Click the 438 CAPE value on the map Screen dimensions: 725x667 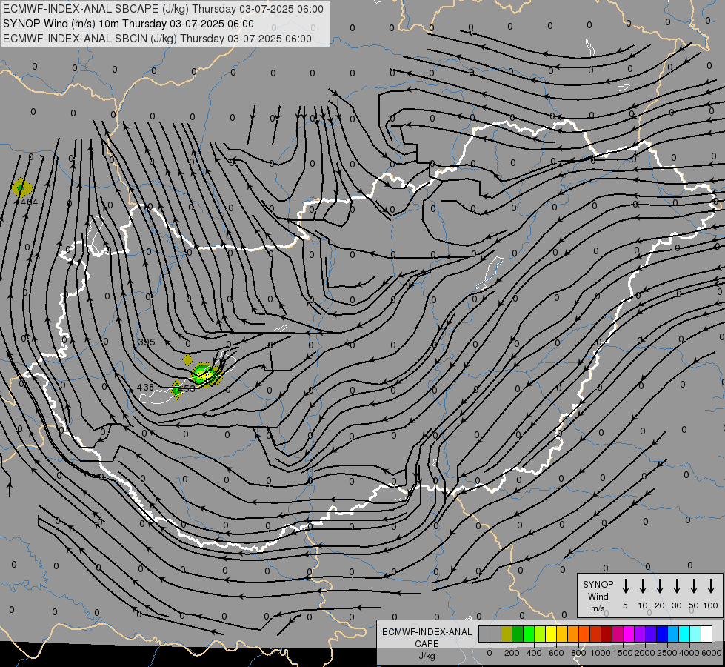pyautogui.click(x=145, y=388)
